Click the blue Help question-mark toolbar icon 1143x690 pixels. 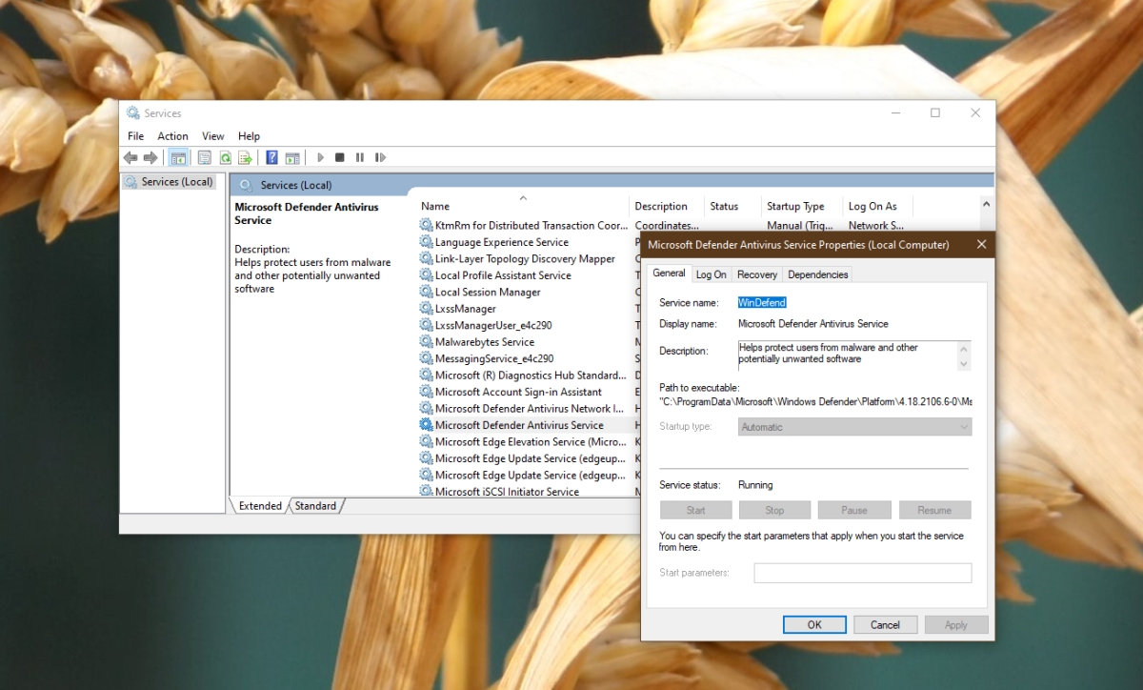coord(272,157)
